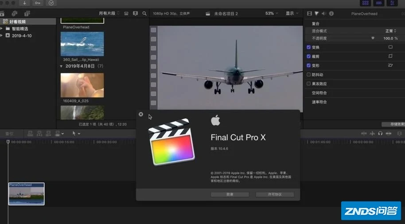Toggle timeline display button in top-right toolbar

coord(379,3)
